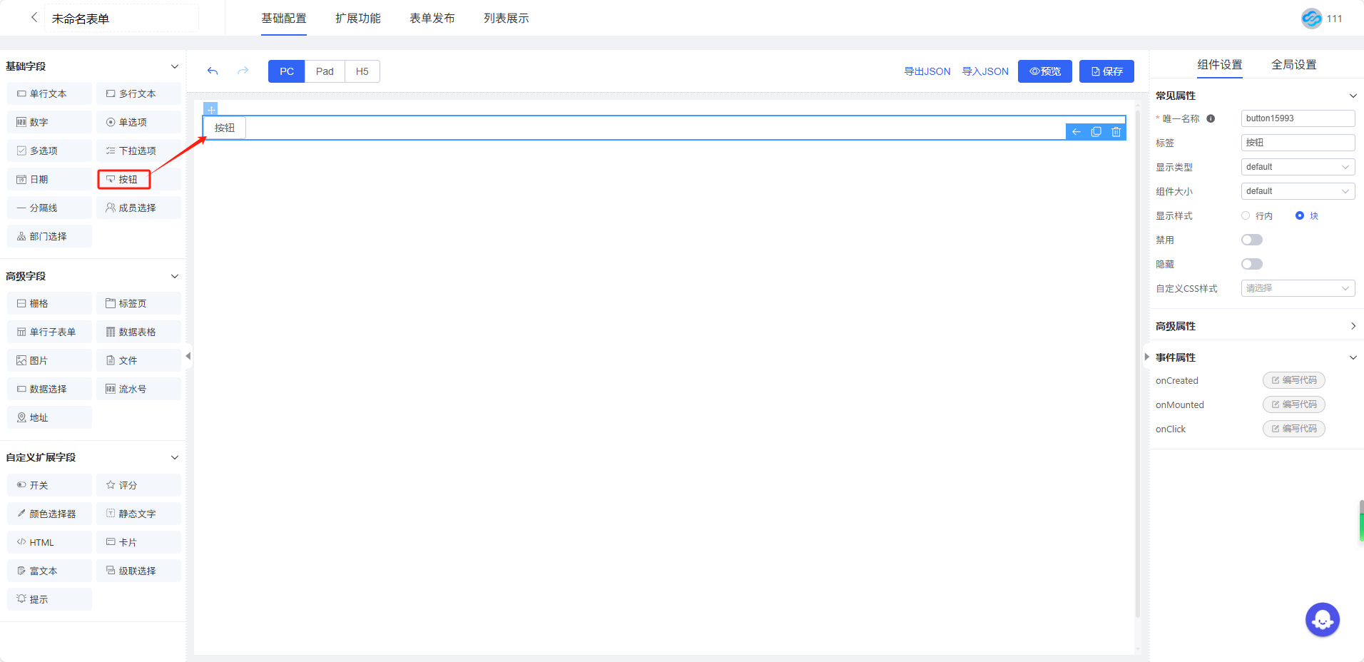Viewport: 1364px width, 662px height.
Task: Click the 标签 input field
Action: tap(1297, 143)
